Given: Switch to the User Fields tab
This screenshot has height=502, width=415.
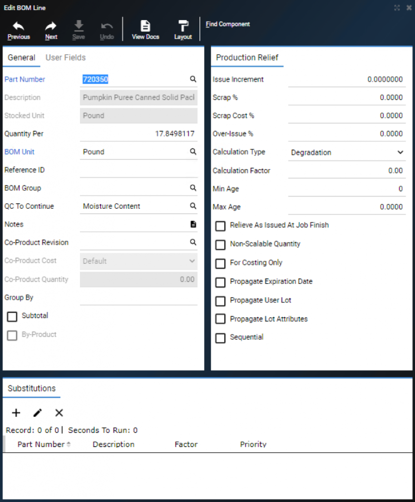Looking at the screenshot, I should (x=65, y=58).
